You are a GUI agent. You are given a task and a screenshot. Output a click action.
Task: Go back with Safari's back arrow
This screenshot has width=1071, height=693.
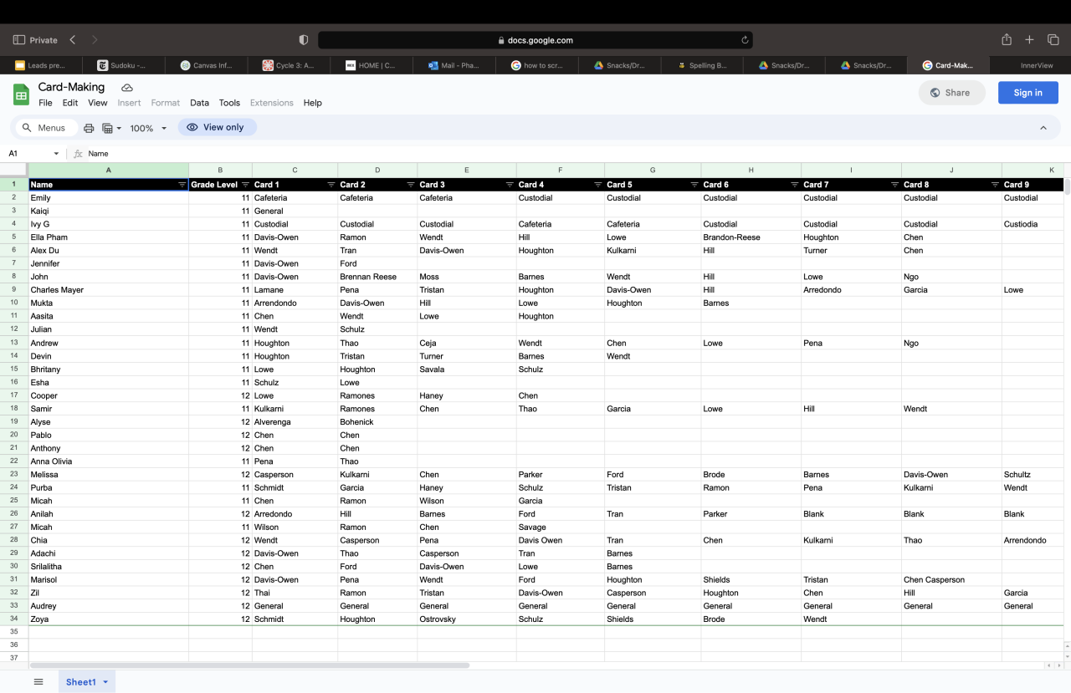73,40
